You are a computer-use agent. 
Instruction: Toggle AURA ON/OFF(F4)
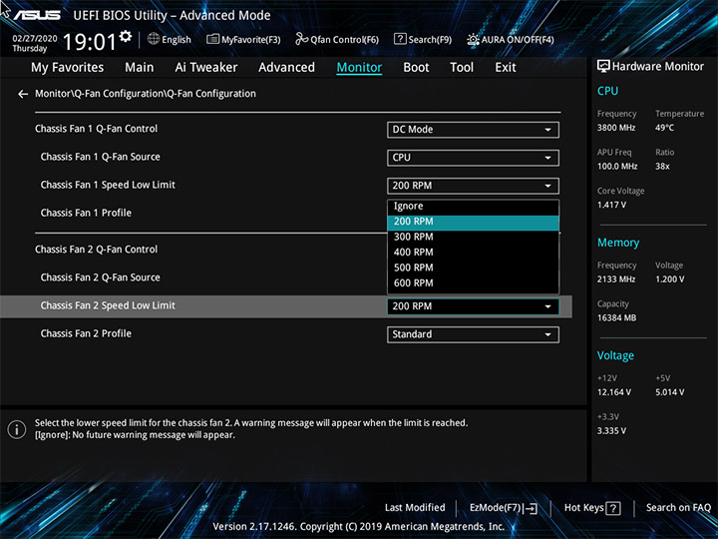point(511,39)
